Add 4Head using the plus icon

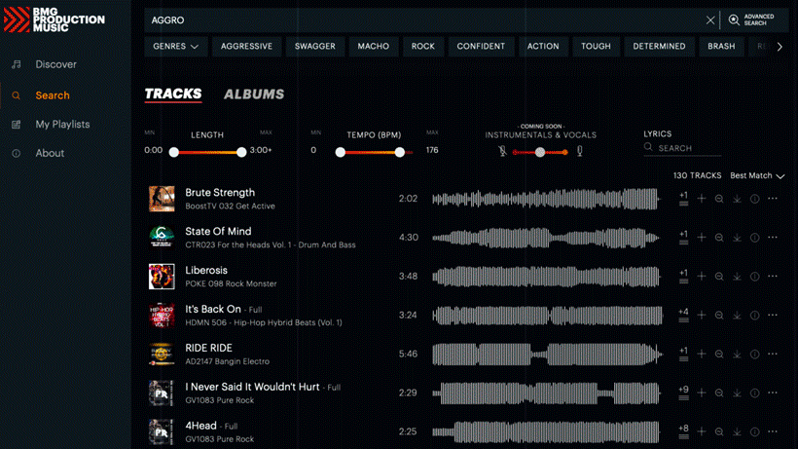click(x=702, y=431)
